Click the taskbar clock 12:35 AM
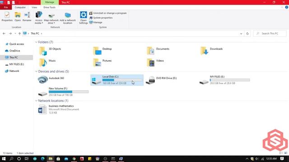 click(271, 159)
